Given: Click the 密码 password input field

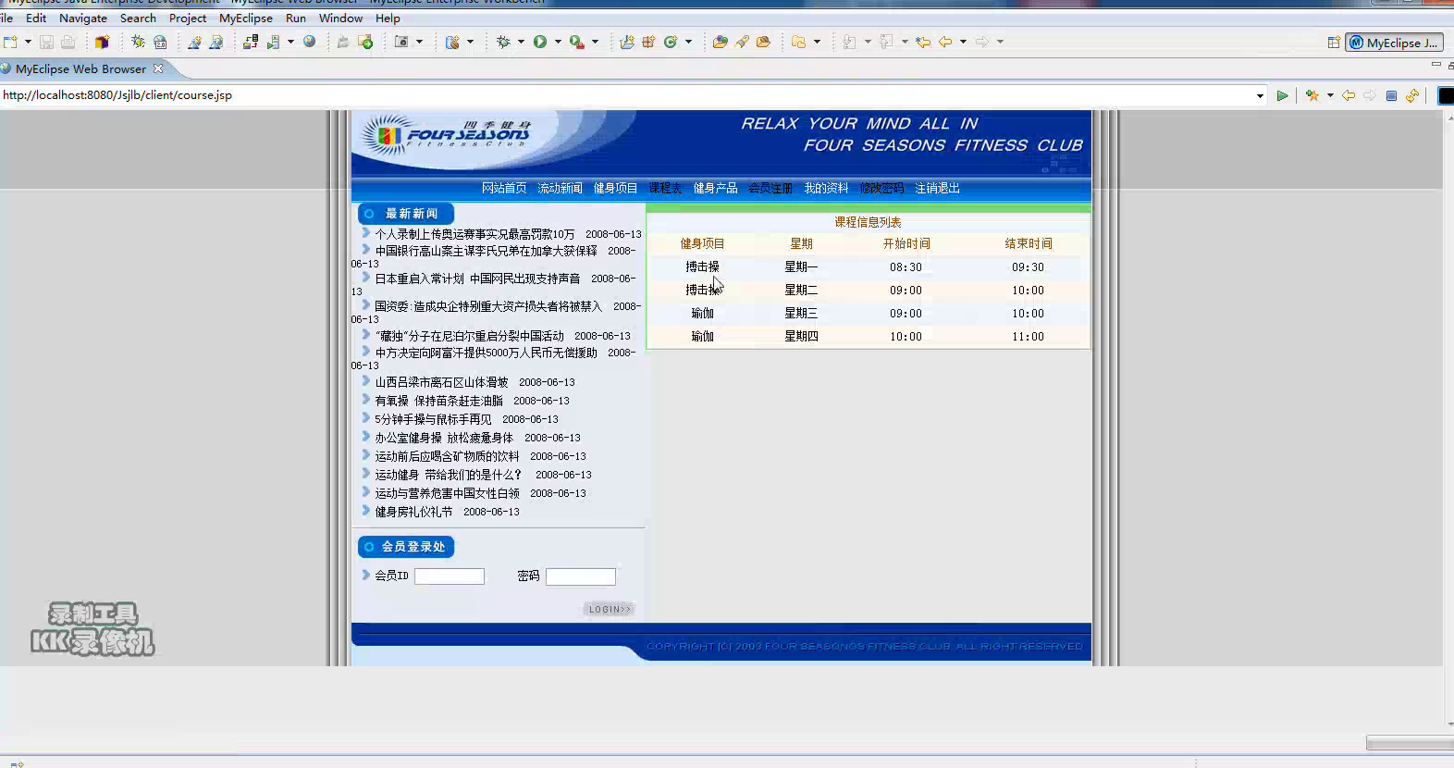Looking at the screenshot, I should (581, 576).
